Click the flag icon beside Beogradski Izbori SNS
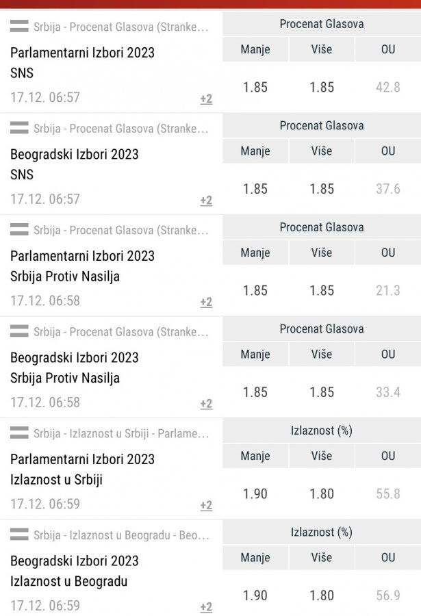The image size is (421, 616). tap(20, 129)
